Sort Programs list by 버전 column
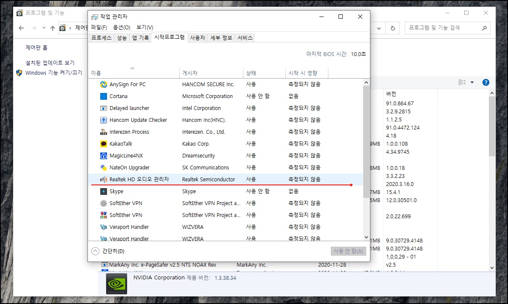Screen dimensions: 508x304 coord(410,94)
